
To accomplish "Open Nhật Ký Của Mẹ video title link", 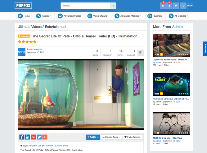I will click(x=168, y=138).
